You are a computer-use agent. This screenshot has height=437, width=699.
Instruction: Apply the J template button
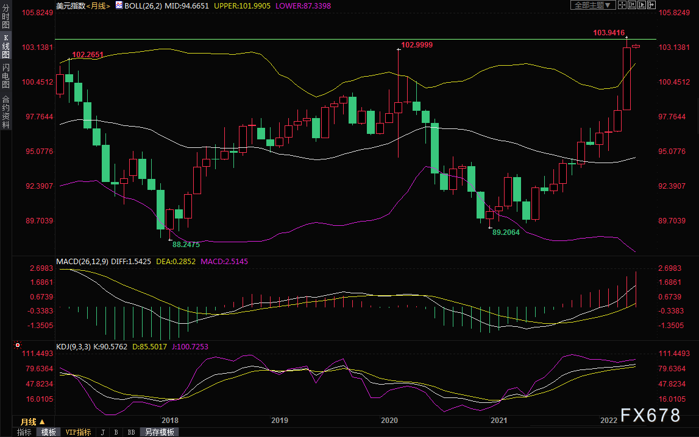(103, 432)
